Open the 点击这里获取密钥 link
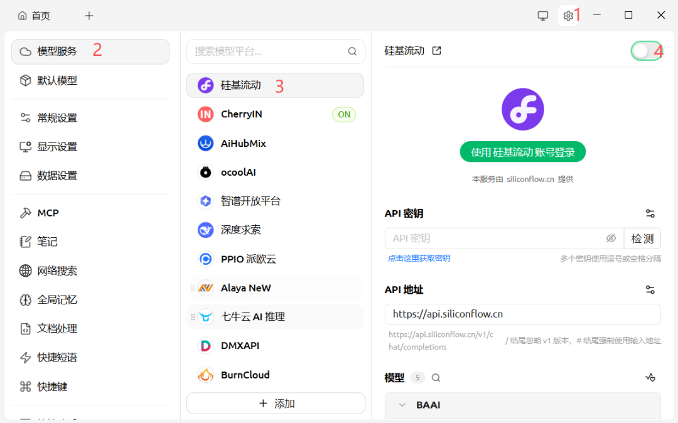The image size is (678, 423). click(419, 259)
